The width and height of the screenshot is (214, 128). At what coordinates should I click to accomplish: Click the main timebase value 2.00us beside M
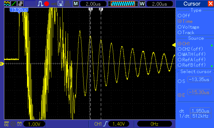[x=93, y=4]
